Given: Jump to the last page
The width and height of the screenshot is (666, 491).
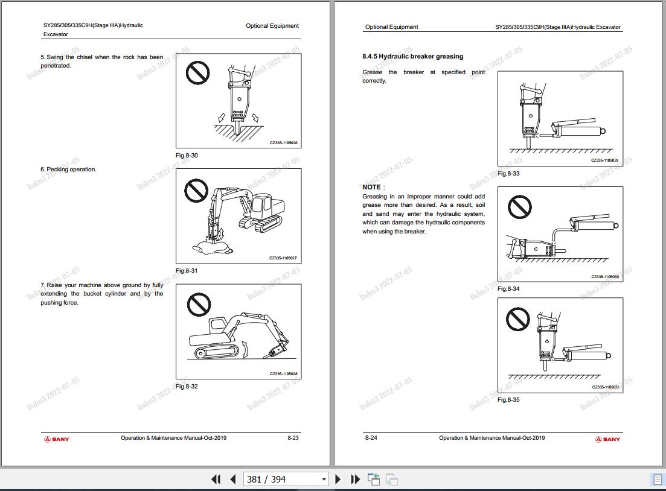Looking at the screenshot, I should pyautogui.click(x=355, y=479).
